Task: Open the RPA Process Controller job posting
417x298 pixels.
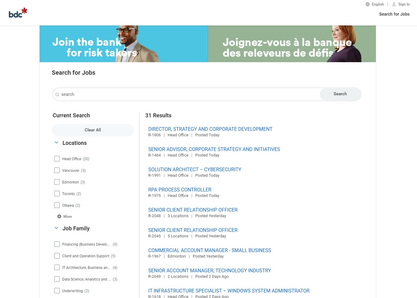Action: point(180,190)
